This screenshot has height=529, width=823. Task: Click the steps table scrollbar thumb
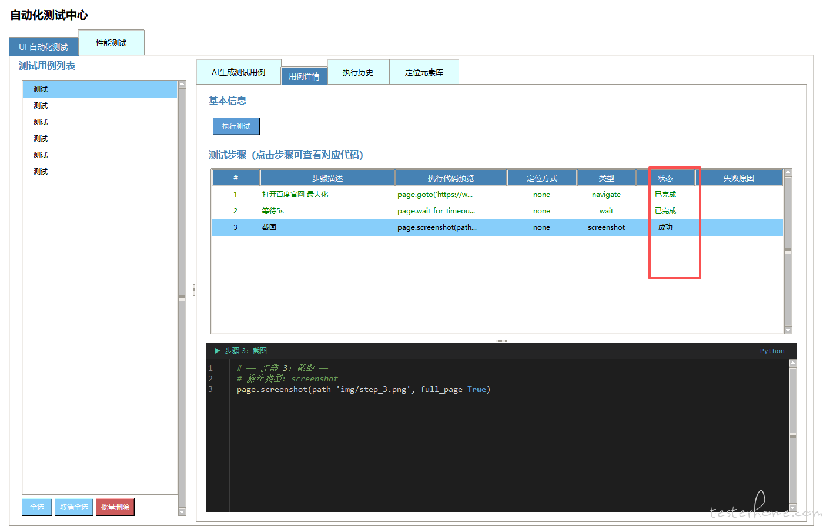pyautogui.click(x=788, y=251)
